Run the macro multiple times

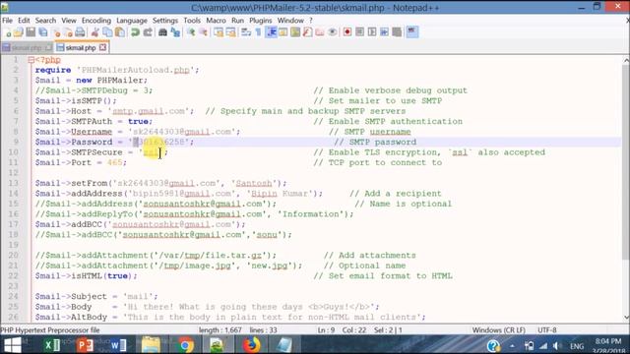click(x=385, y=32)
